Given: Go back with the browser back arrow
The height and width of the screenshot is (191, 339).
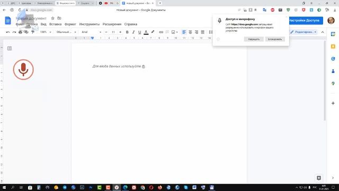Looking at the screenshot, I should pos(4,10).
